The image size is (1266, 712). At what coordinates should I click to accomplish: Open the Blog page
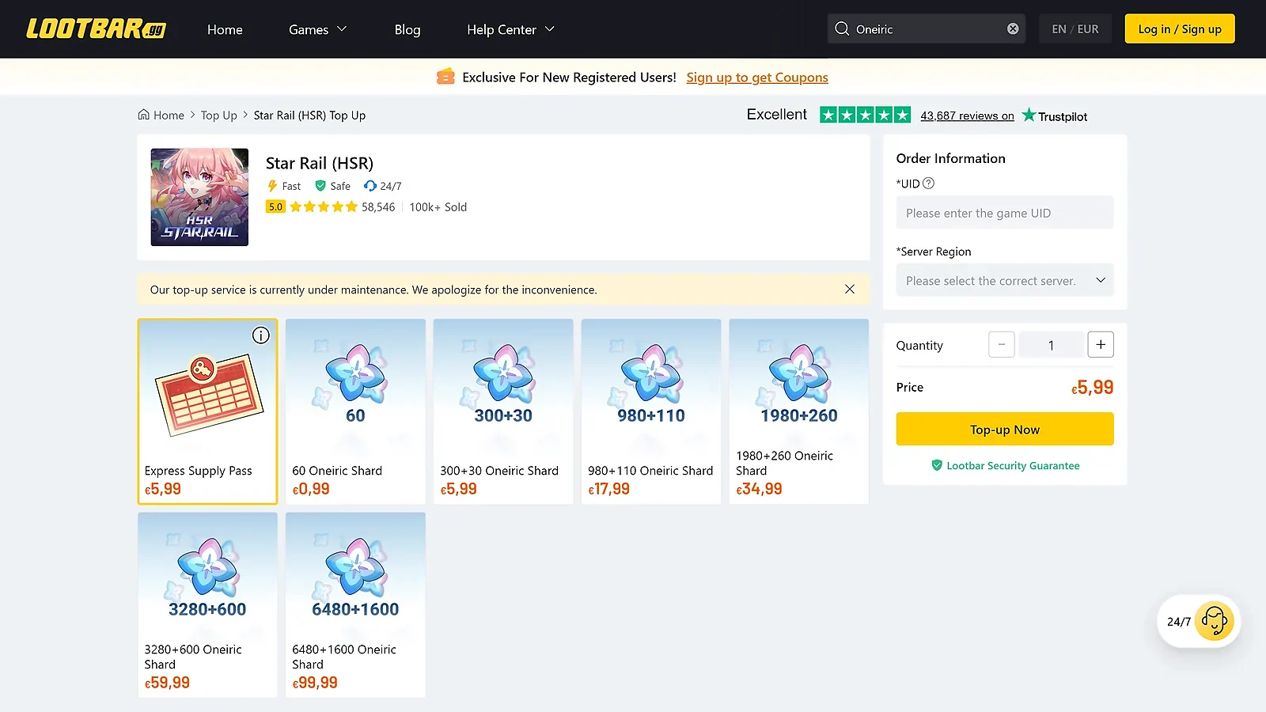click(x=407, y=29)
